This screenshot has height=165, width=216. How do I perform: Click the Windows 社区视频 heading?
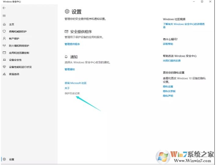tap(174, 19)
